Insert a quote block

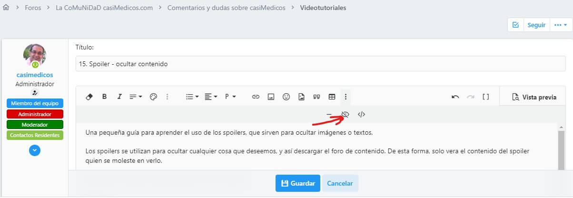pos(316,97)
